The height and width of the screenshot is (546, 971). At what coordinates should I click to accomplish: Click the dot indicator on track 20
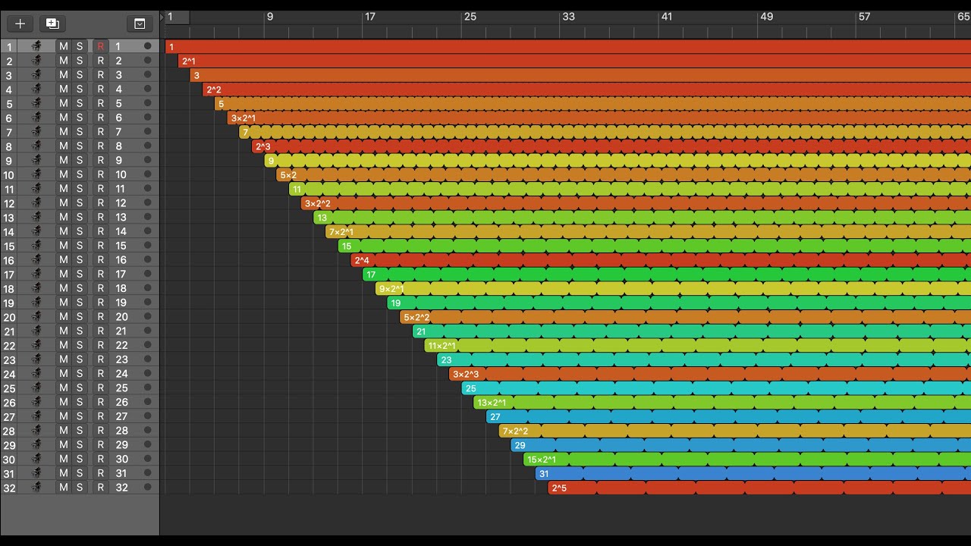(147, 316)
